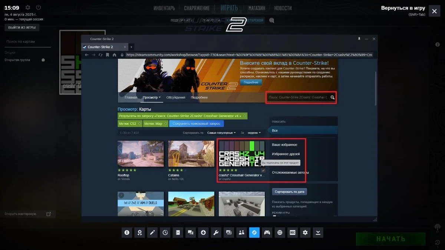Open МАГАЗИН in the CS2 main menu
The height and width of the screenshot is (250, 445).
pos(257,8)
